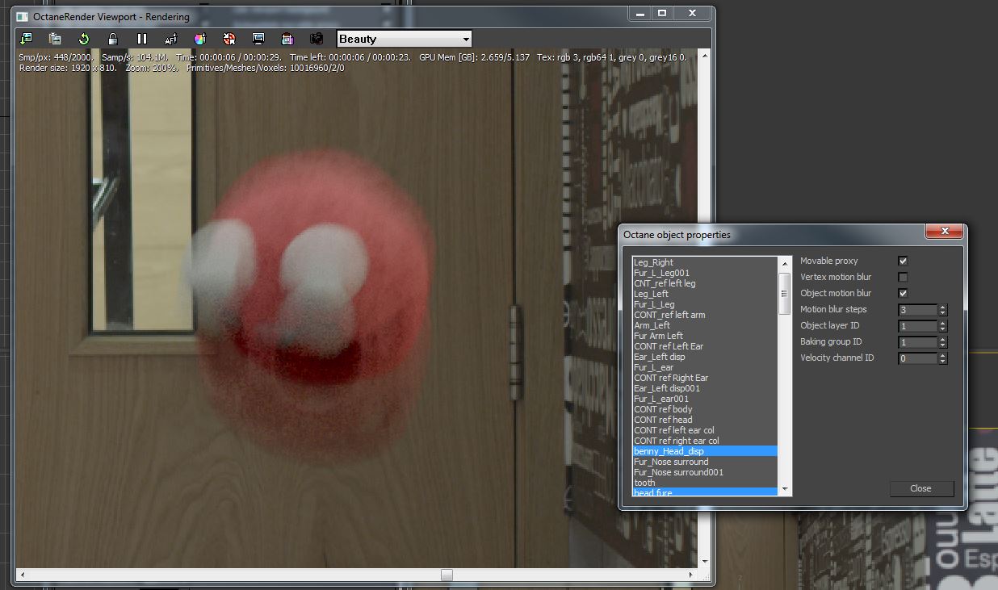Select Fur_Nose surround list entry
The height and width of the screenshot is (590, 998).
(x=705, y=462)
